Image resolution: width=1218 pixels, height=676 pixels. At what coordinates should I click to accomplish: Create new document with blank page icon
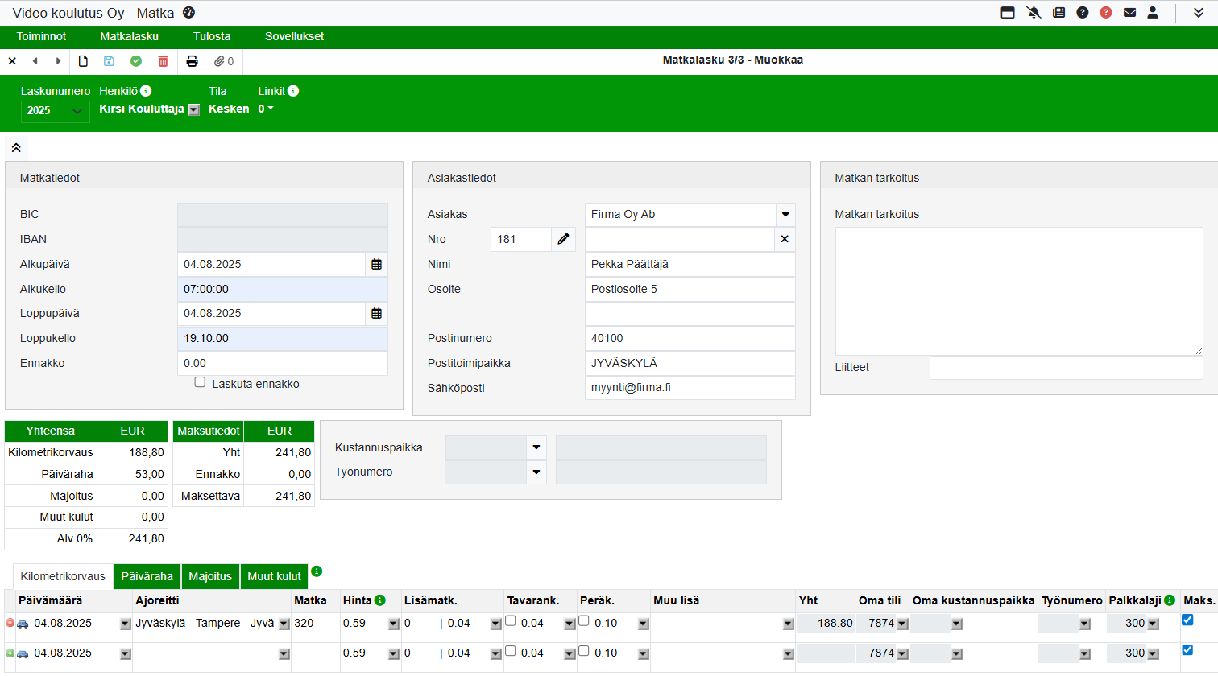(83, 61)
